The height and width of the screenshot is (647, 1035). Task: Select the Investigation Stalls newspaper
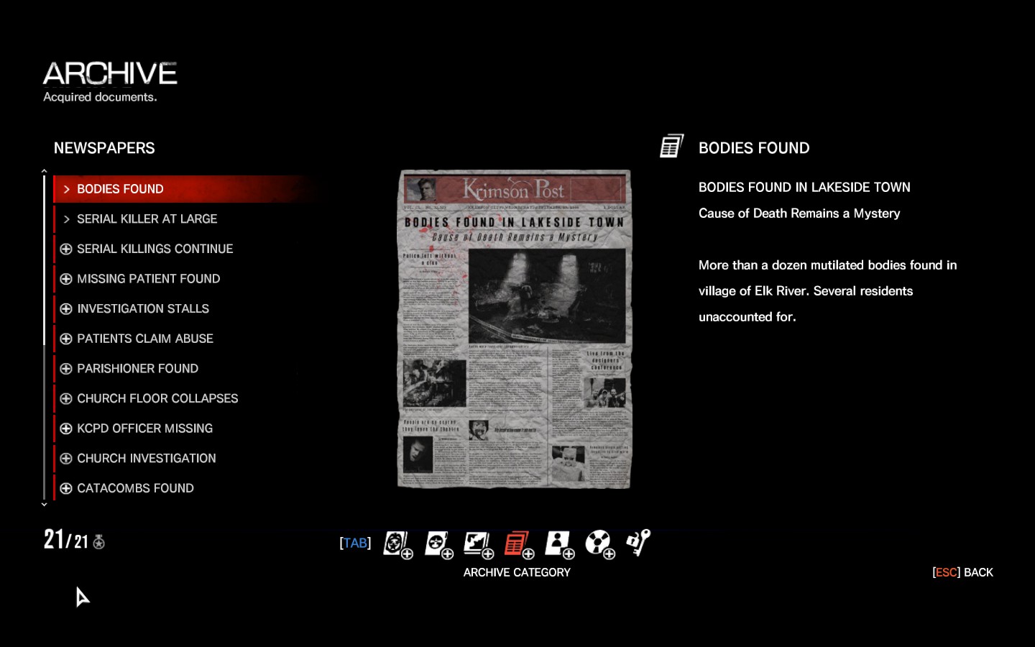pos(142,309)
